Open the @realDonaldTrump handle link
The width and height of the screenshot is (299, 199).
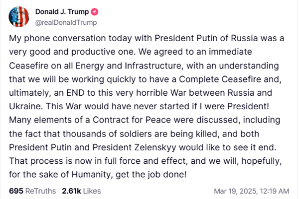[65, 22]
